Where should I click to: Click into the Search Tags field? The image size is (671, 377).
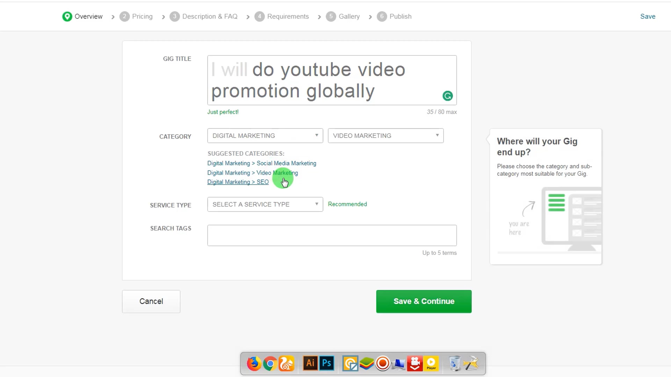(x=332, y=235)
